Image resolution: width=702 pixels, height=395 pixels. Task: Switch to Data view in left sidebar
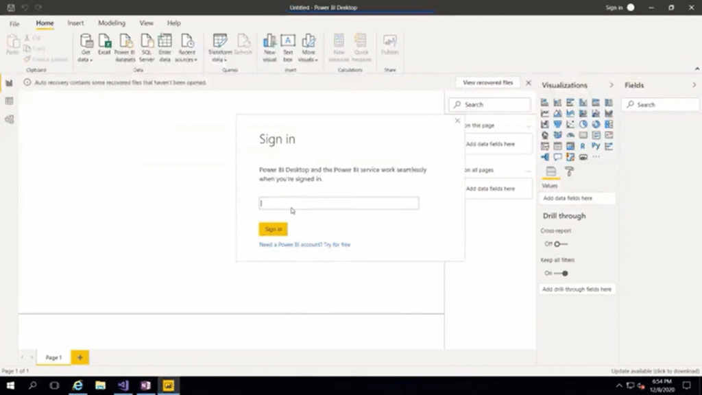point(9,101)
